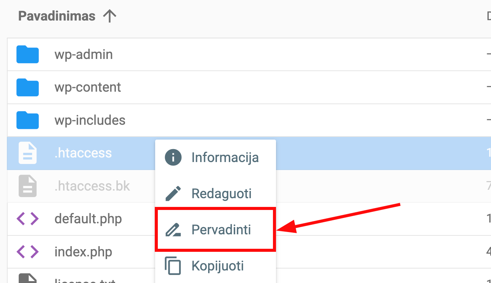The width and height of the screenshot is (491, 283).
Task: Click the code icon beside index.php
Action: [x=27, y=251]
